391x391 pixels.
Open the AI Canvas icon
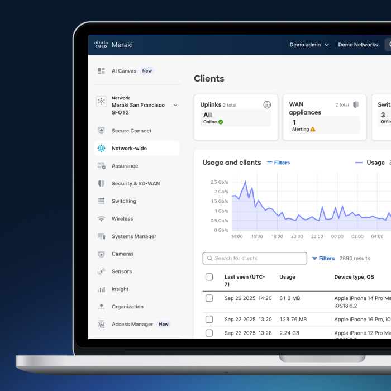click(x=101, y=71)
